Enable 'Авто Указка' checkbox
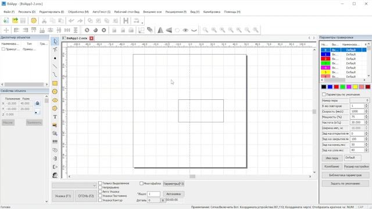 tap(100, 192)
